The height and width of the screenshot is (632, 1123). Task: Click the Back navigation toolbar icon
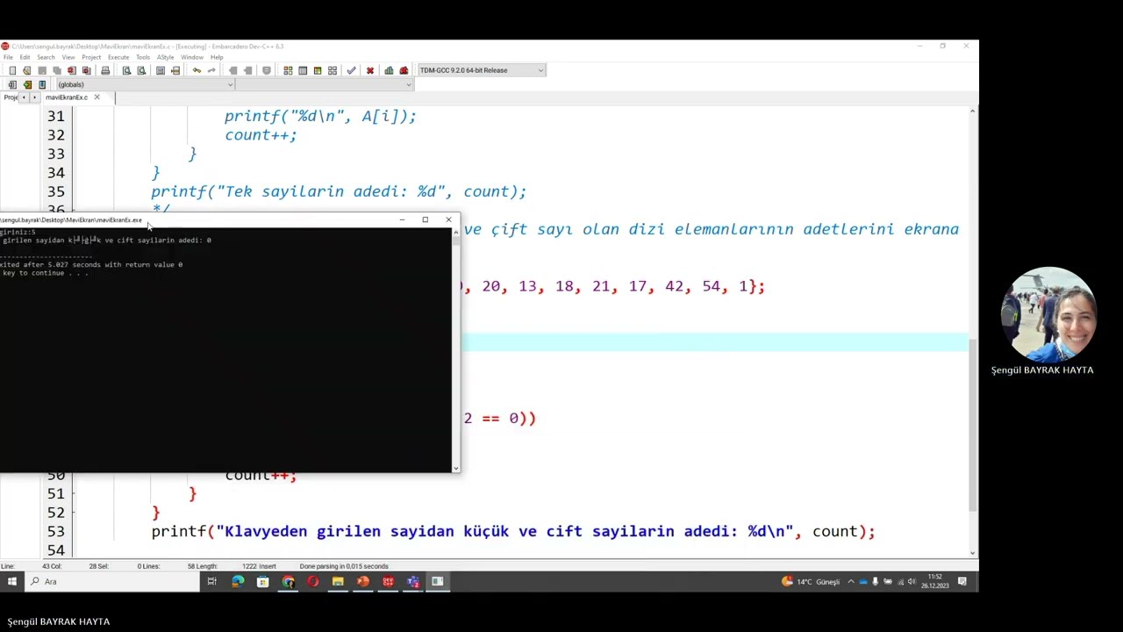coord(232,70)
